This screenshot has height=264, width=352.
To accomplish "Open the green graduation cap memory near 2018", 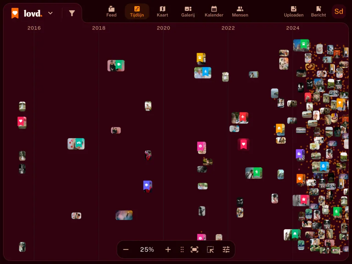I will point(116,66).
